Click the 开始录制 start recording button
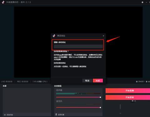This screenshot has height=117, width=150. coord(128,97)
